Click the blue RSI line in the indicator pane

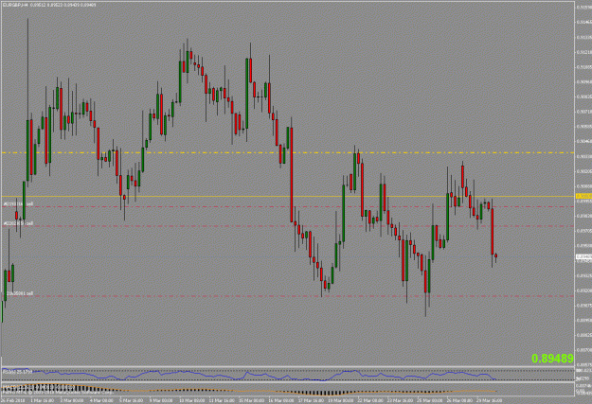pyautogui.click(x=249, y=375)
